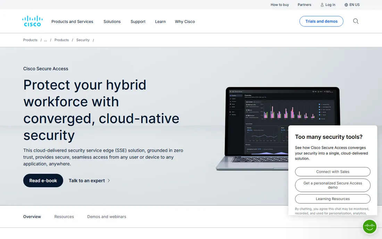Click 'Too many security tools?' heading
The width and height of the screenshot is (382, 239).
coord(329,137)
